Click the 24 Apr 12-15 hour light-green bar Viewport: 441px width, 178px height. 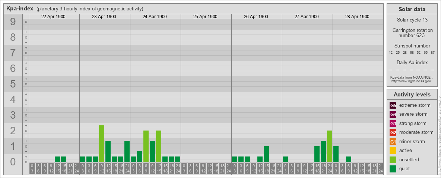(159, 146)
